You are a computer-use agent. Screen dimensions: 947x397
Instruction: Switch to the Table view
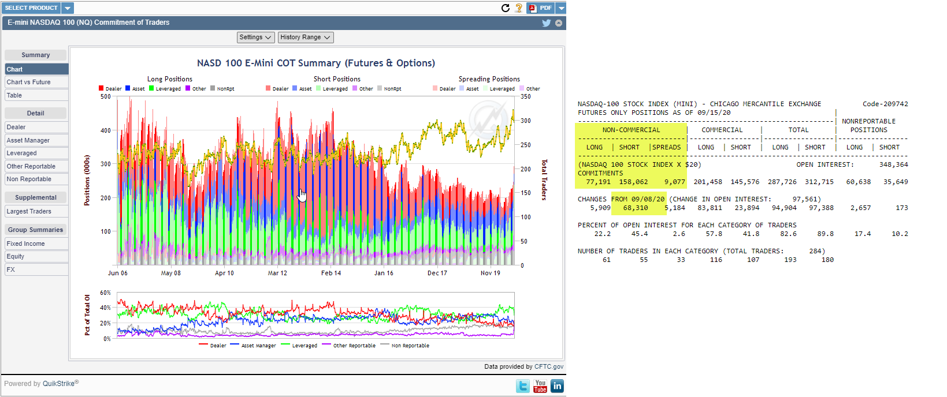tap(36, 96)
